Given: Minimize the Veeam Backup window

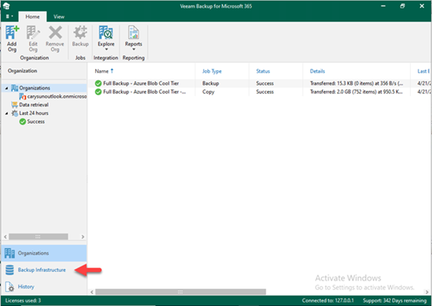Looking at the screenshot, I should [x=383, y=6].
